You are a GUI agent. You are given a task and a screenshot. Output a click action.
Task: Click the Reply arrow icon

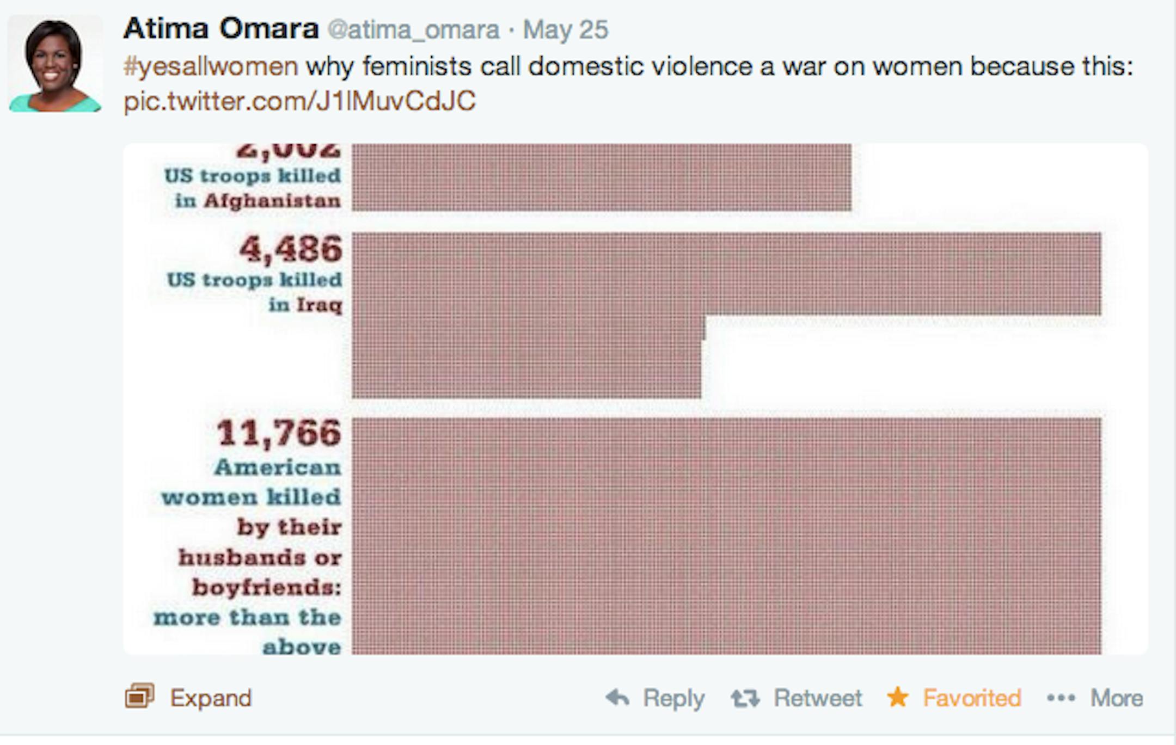click(x=617, y=697)
